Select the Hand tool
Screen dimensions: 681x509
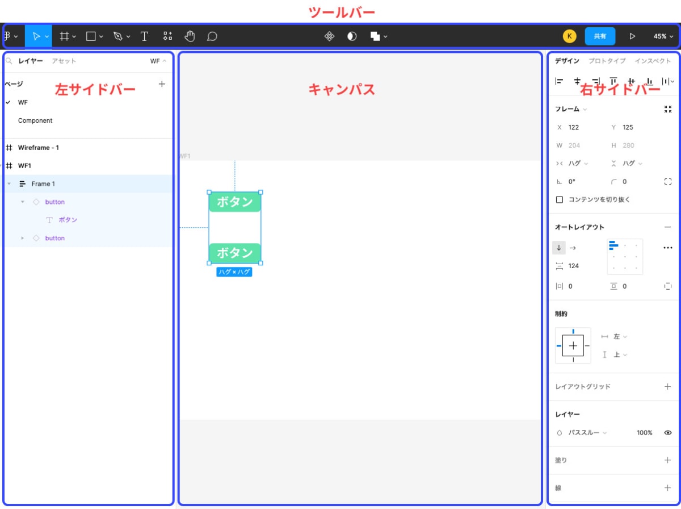190,36
